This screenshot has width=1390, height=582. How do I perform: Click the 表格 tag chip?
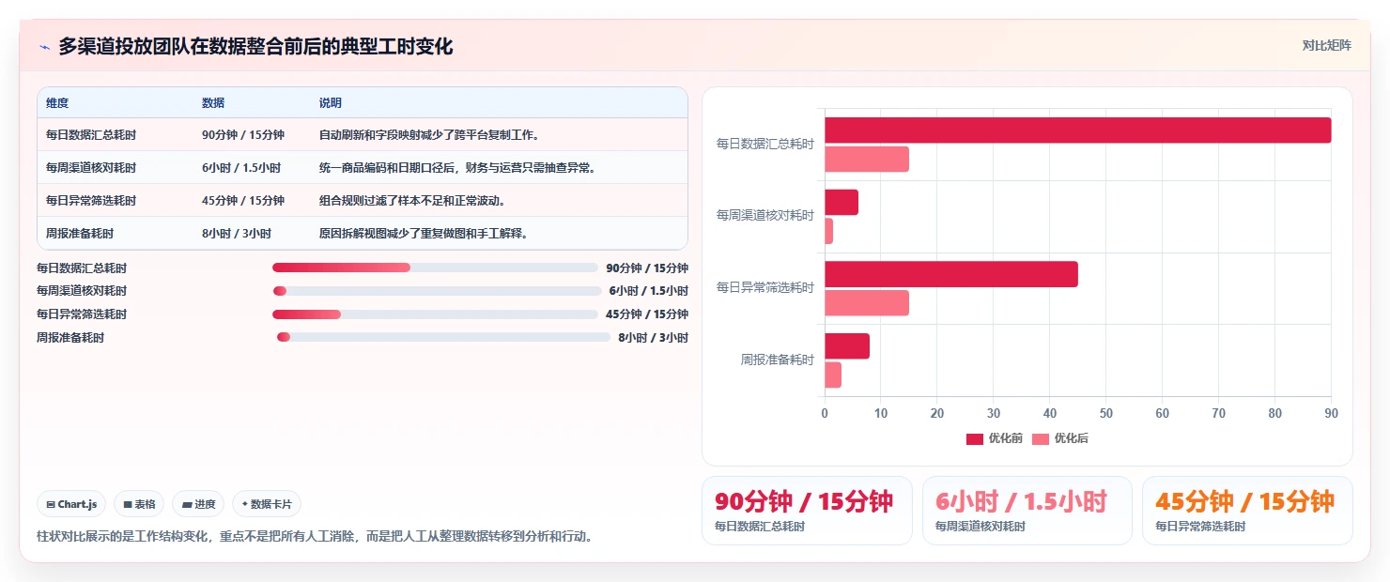pyautogui.click(x=139, y=504)
